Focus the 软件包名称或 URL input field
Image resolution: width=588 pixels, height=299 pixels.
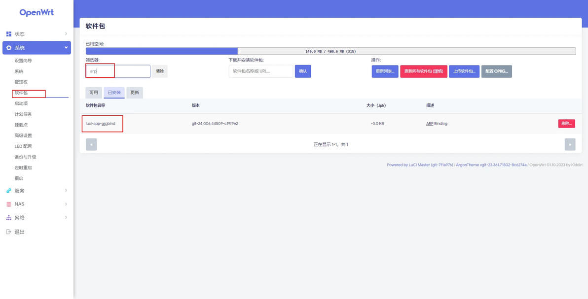[261, 71]
